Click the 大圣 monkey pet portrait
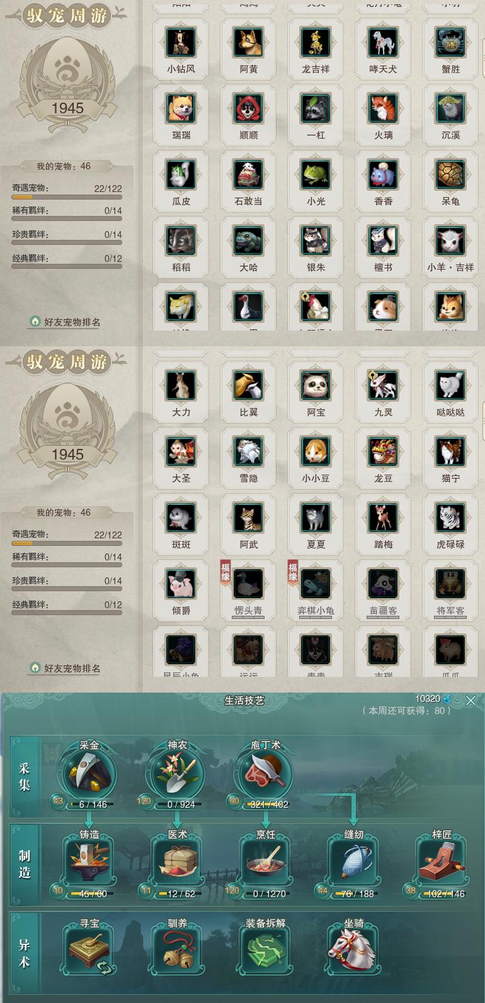This screenshot has height=1003, width=485. tap(181, 452)
